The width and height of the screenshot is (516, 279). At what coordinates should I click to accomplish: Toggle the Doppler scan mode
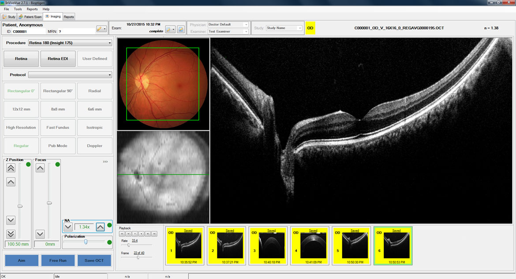pyautogui.click(x=94, y=145)
